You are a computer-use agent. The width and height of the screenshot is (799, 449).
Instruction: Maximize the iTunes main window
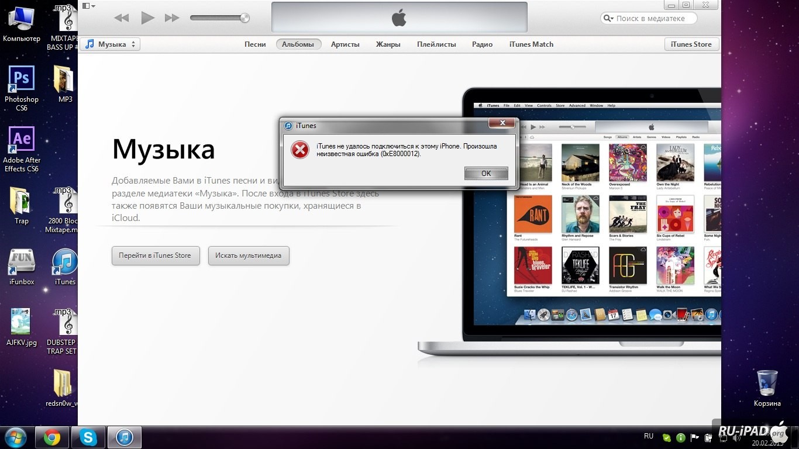pyautogui.click(x=686, y=5)
